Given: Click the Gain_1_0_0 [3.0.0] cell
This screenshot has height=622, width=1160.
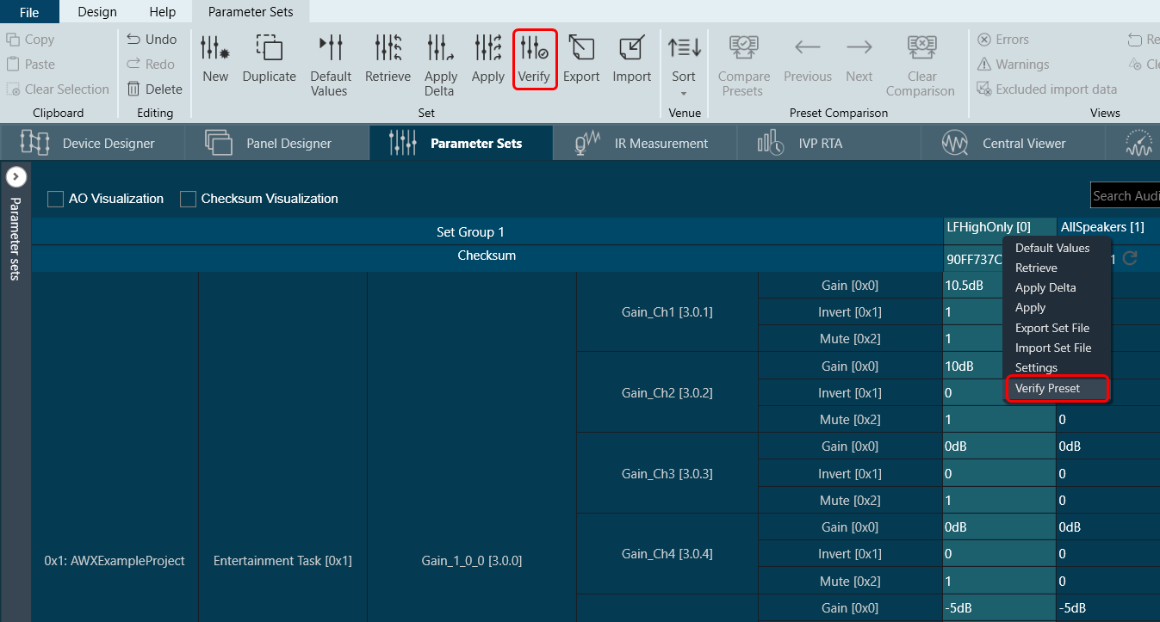Looking at the screenshot, I should pos(471,561).
